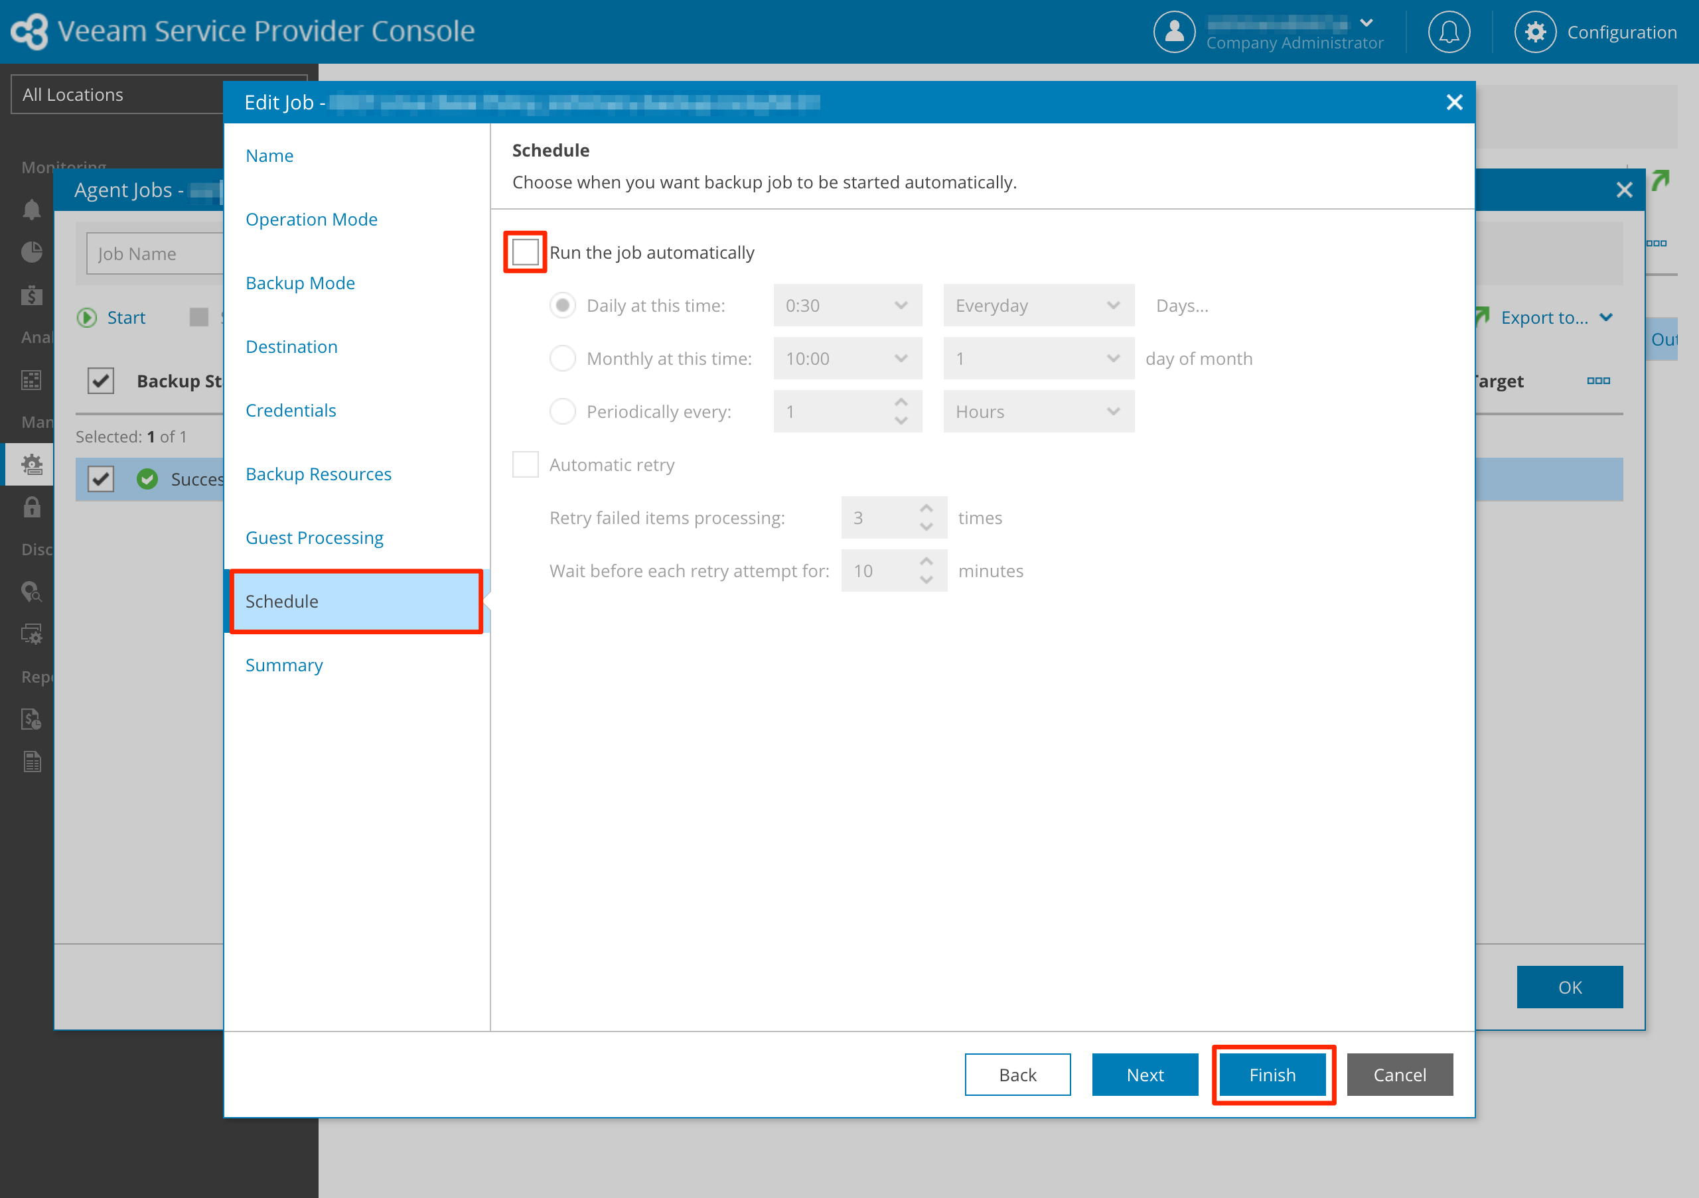The image size is (1699, 1198).
Task: Open the managed computers sidebar icon
Action: (31, 635)
